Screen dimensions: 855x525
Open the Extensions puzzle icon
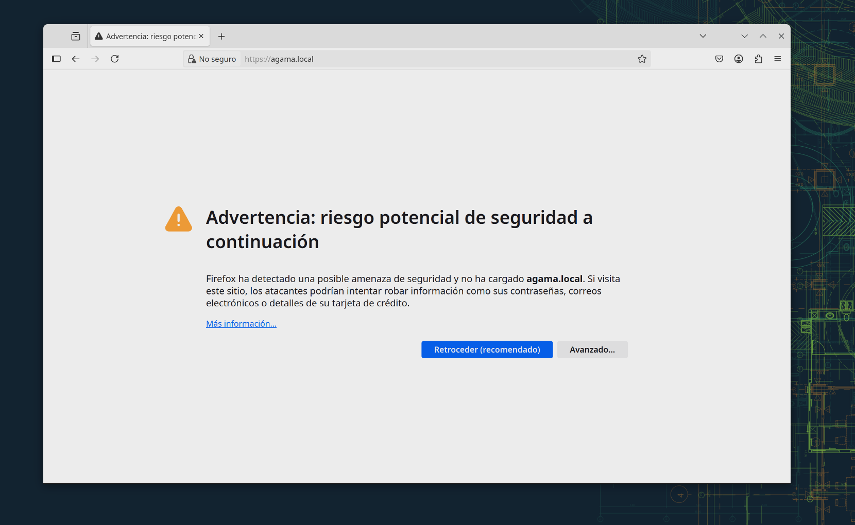pyautogui.click(x=758, y=59)
